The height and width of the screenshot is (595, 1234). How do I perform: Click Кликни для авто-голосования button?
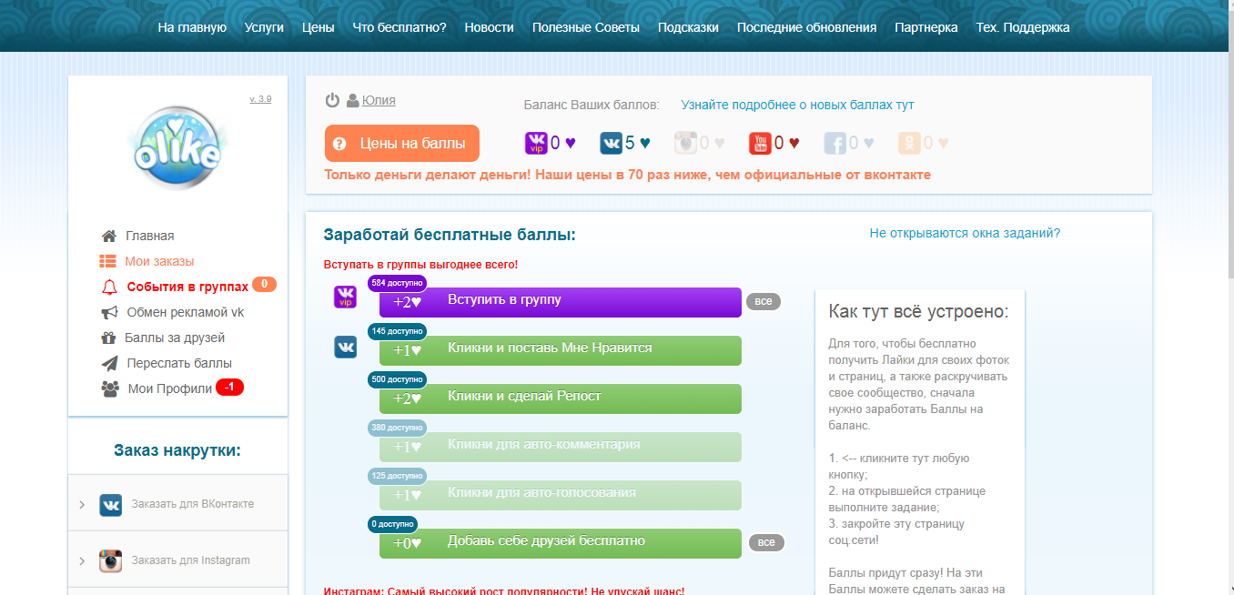[561, 495]
